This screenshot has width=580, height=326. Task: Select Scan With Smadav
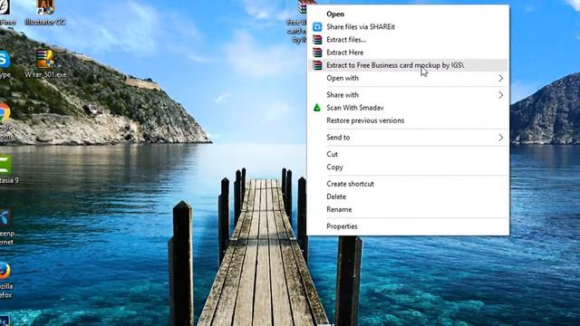tap(408, 108)
